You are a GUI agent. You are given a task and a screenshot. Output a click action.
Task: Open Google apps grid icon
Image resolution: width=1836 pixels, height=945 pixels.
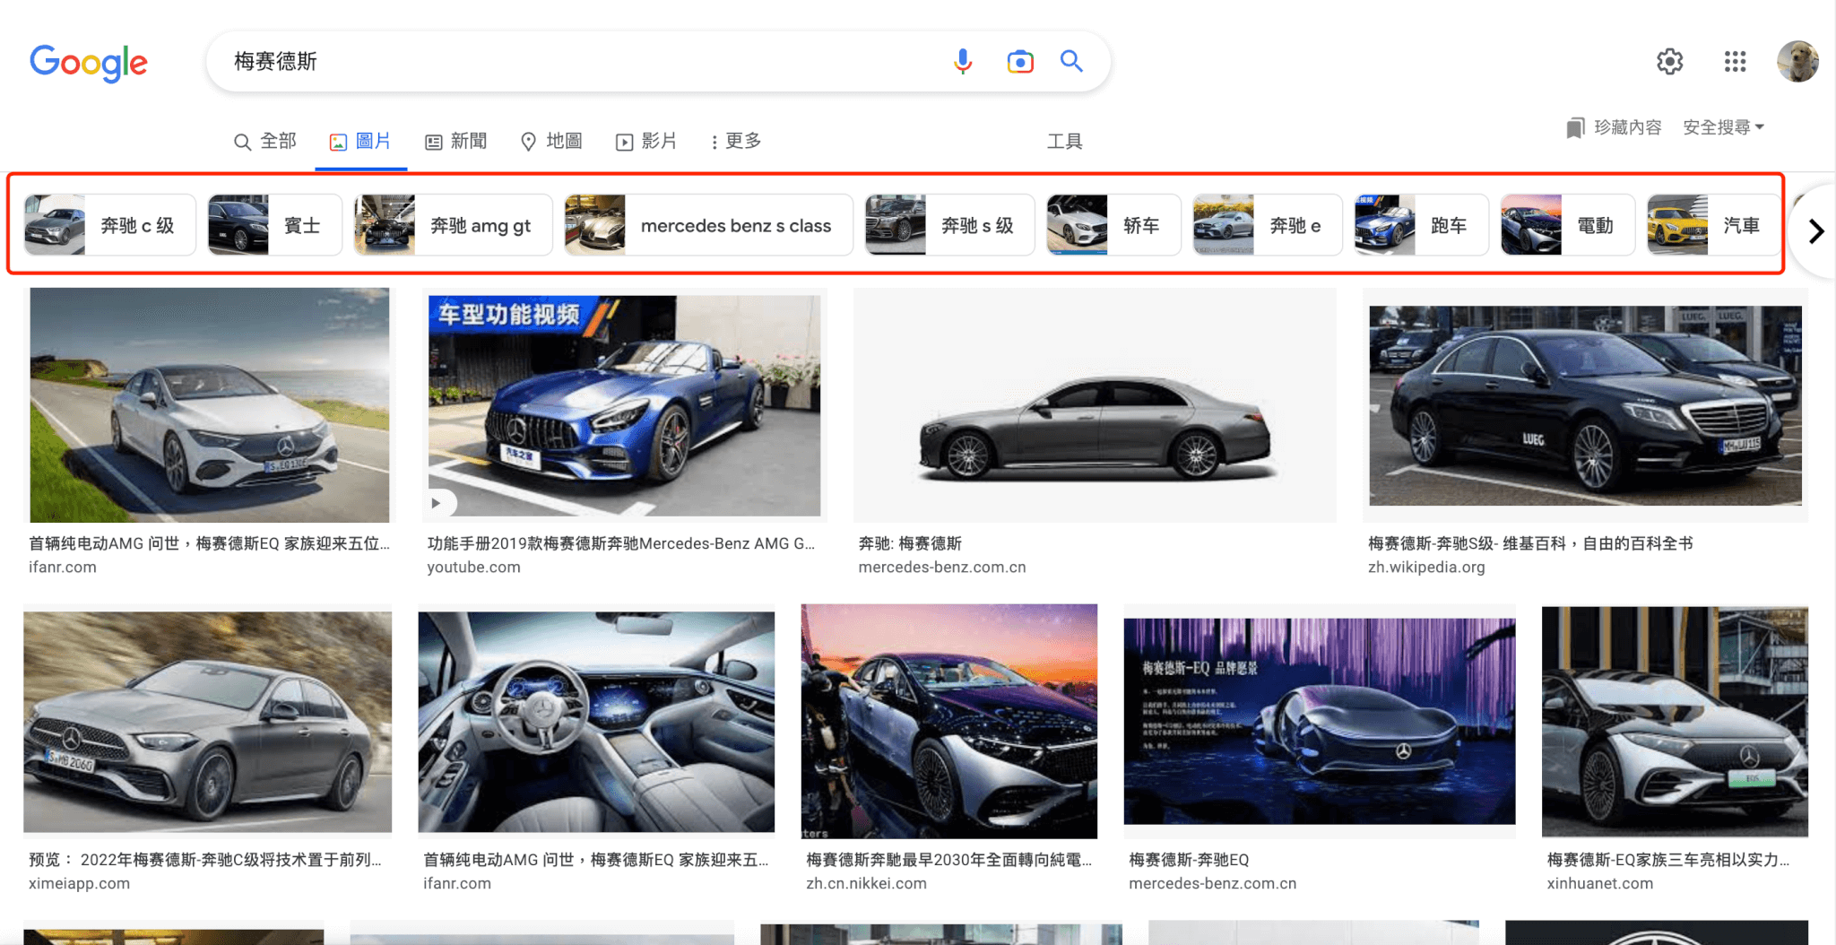click(1735, 61)
